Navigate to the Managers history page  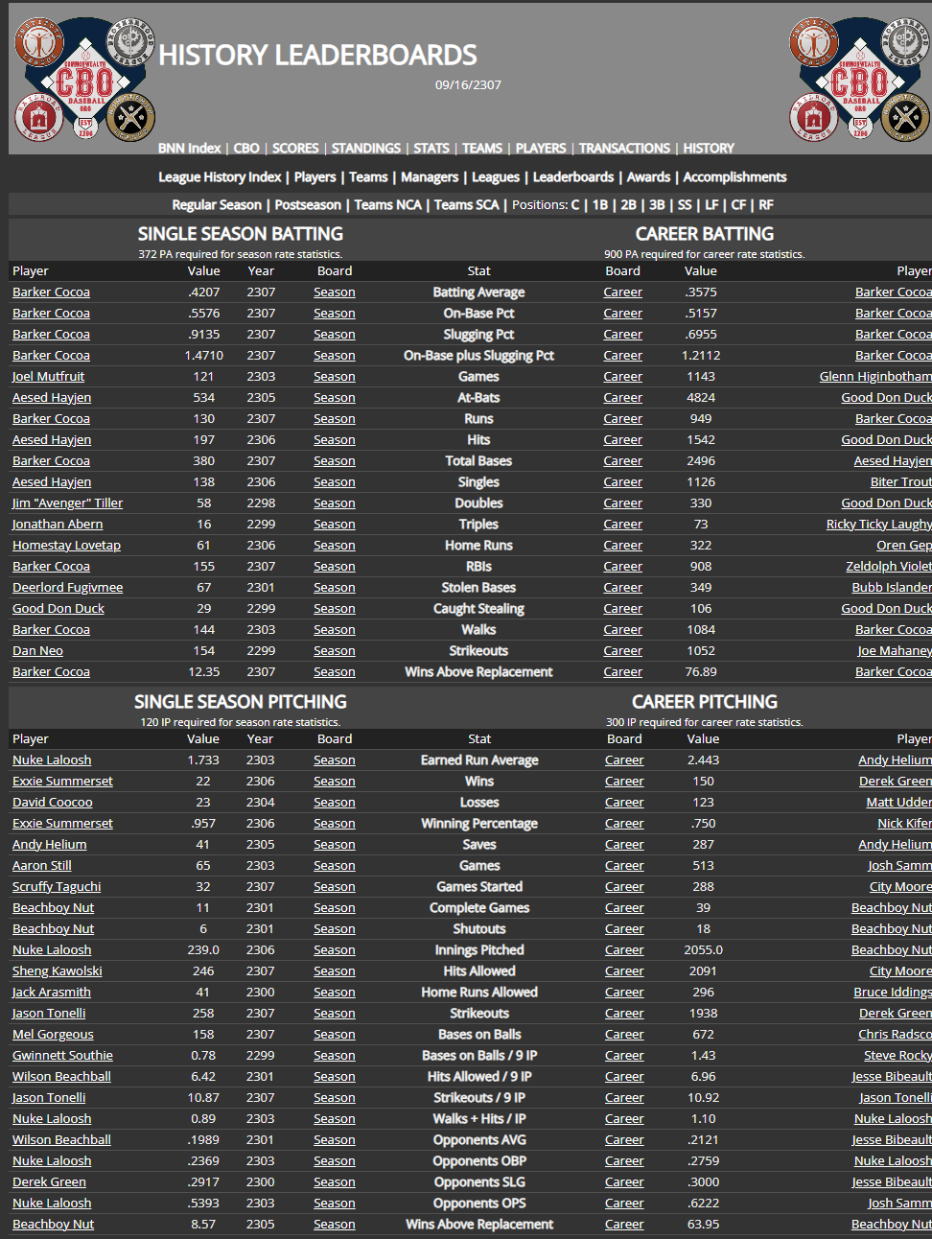(430, 177)
